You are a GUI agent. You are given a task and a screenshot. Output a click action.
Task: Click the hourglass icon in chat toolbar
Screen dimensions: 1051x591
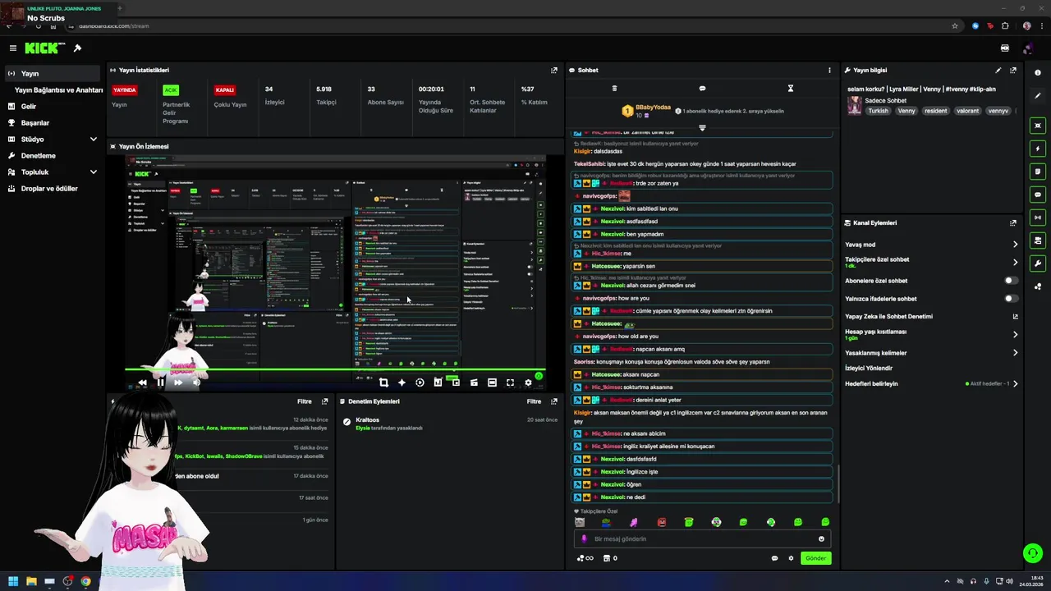[x=790, y=88]
